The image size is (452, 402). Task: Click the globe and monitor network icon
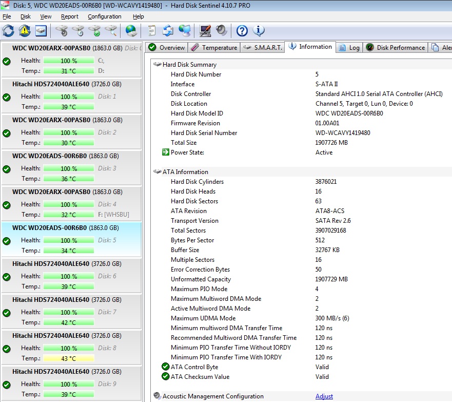(185, 31)
